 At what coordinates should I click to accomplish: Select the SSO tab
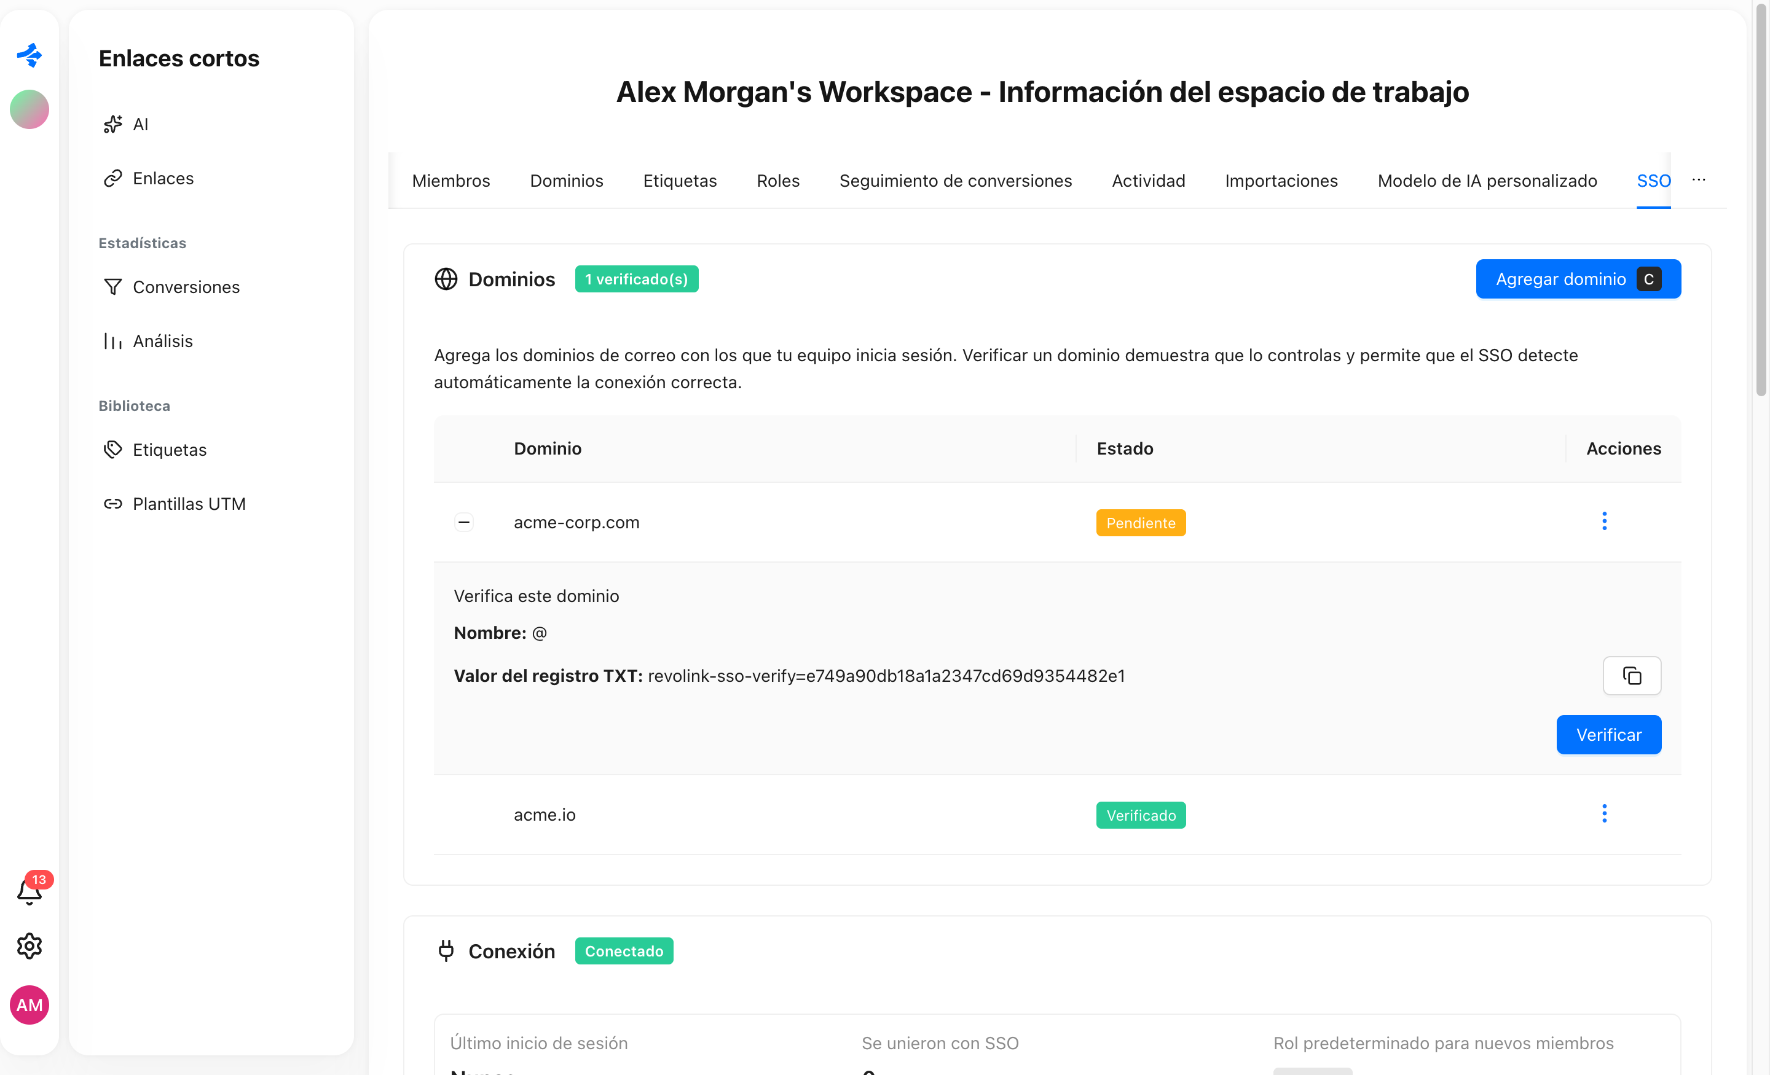pyautogui.click(x=1653, y=180)
